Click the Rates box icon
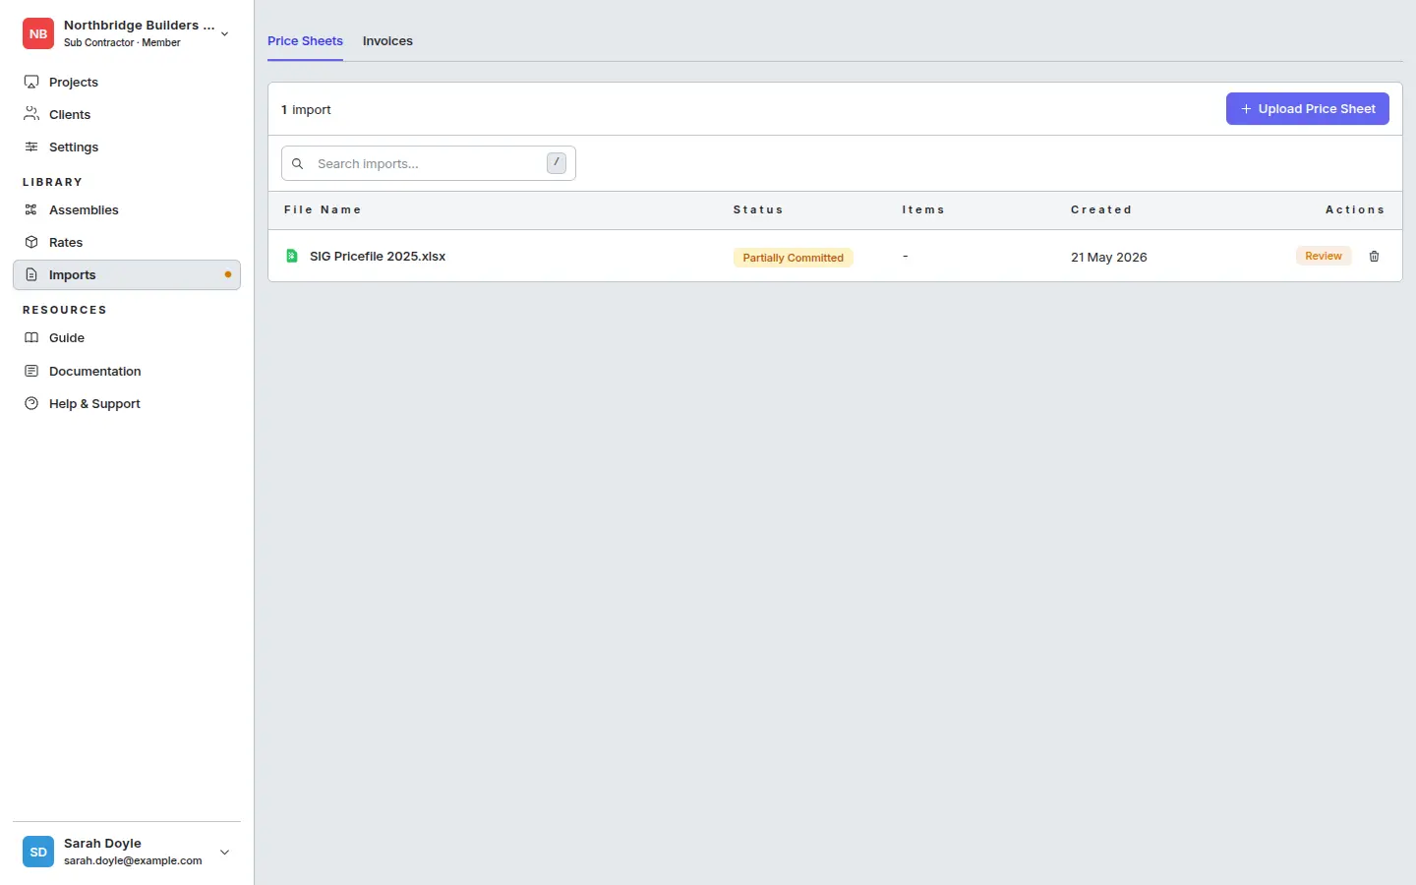 pyautogui.click(x=31, y=242)
